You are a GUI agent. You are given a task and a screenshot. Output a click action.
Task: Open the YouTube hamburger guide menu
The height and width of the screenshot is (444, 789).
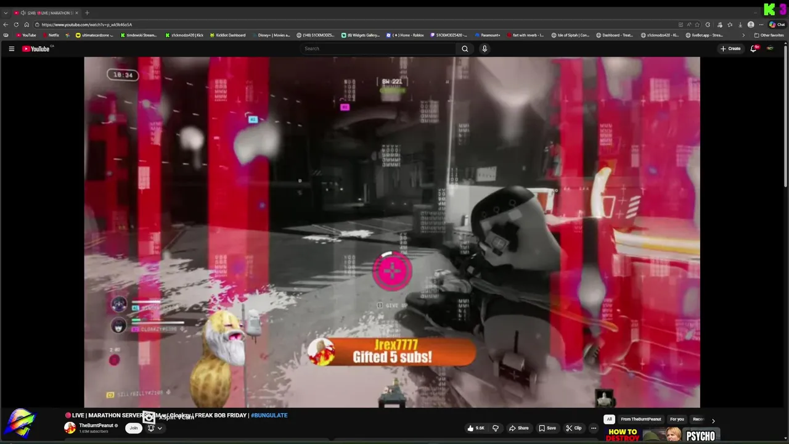(x=11, y=49)
